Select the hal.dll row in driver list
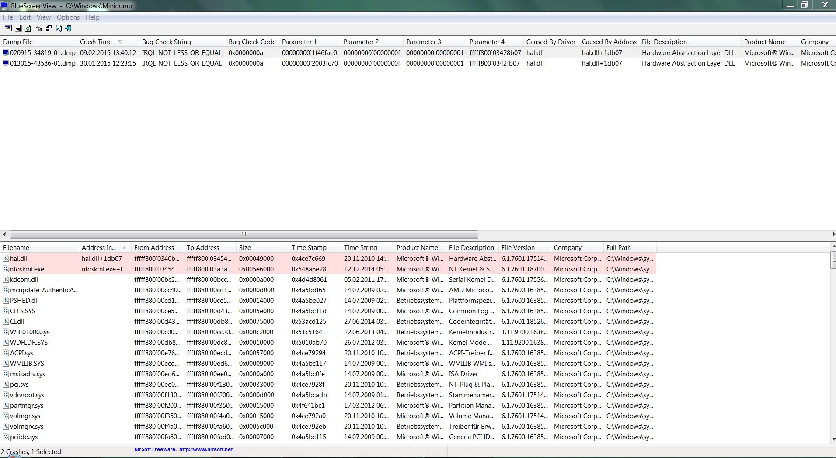 click(328, 259)
